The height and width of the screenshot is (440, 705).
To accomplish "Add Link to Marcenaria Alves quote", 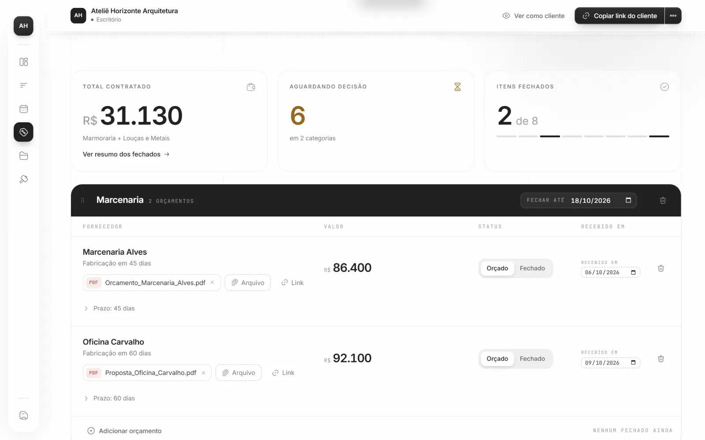I will tap(293, 282).
